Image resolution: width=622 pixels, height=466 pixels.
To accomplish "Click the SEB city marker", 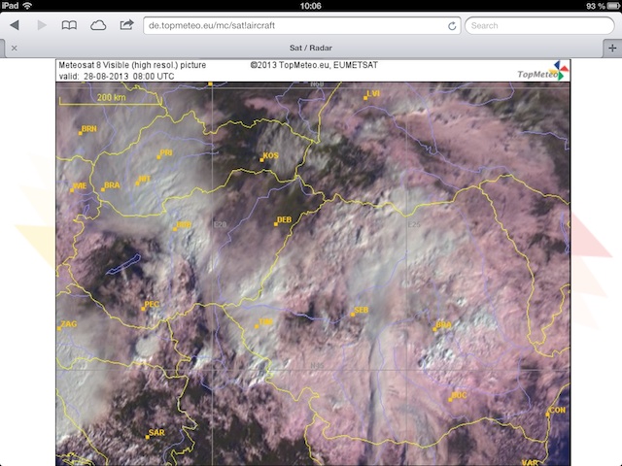I will (x=353, y=315).
